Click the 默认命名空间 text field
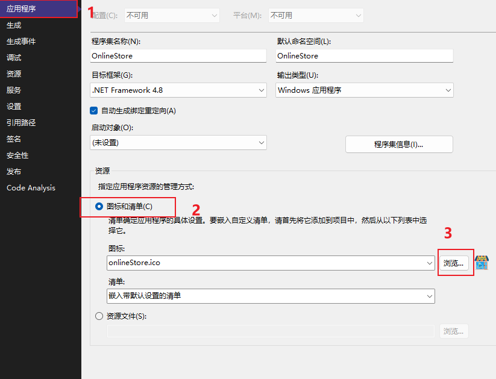This screenshot has width=496, height=379. 364,55
